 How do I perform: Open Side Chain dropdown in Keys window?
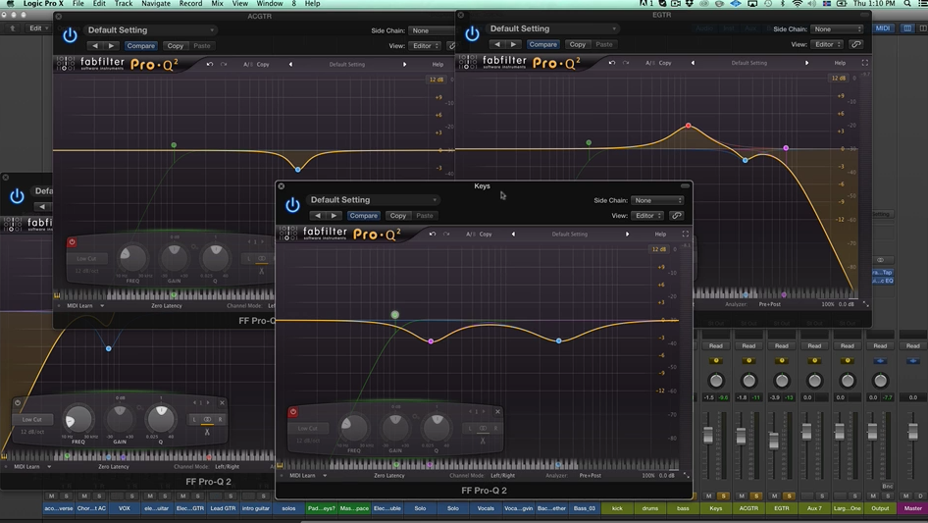[x=657, y=200]
